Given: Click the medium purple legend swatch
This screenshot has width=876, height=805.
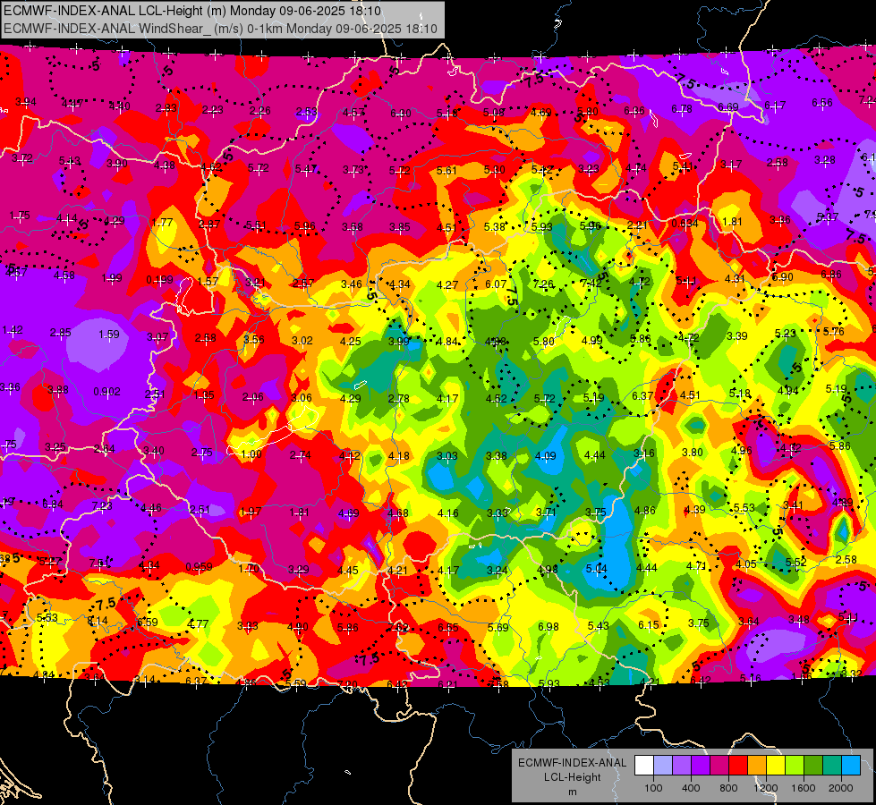Looking at the screenshot, I should pyautogui.click(x=682, y=766).
